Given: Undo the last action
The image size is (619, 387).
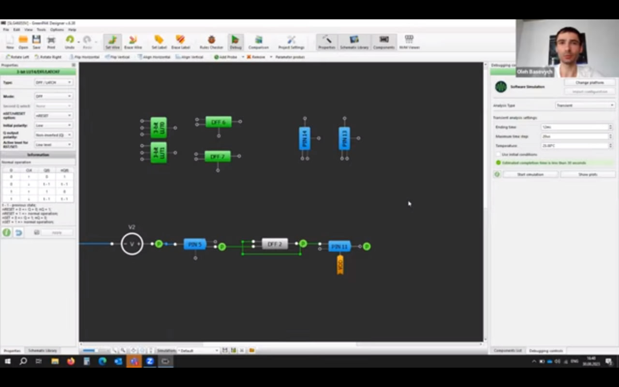Looking at the screenshot, I should (x=70, y=41).
